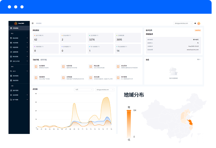The image size is (216, 148).
Task: Click the 控制面板 breadcrumb
Action: click(39, 23)
